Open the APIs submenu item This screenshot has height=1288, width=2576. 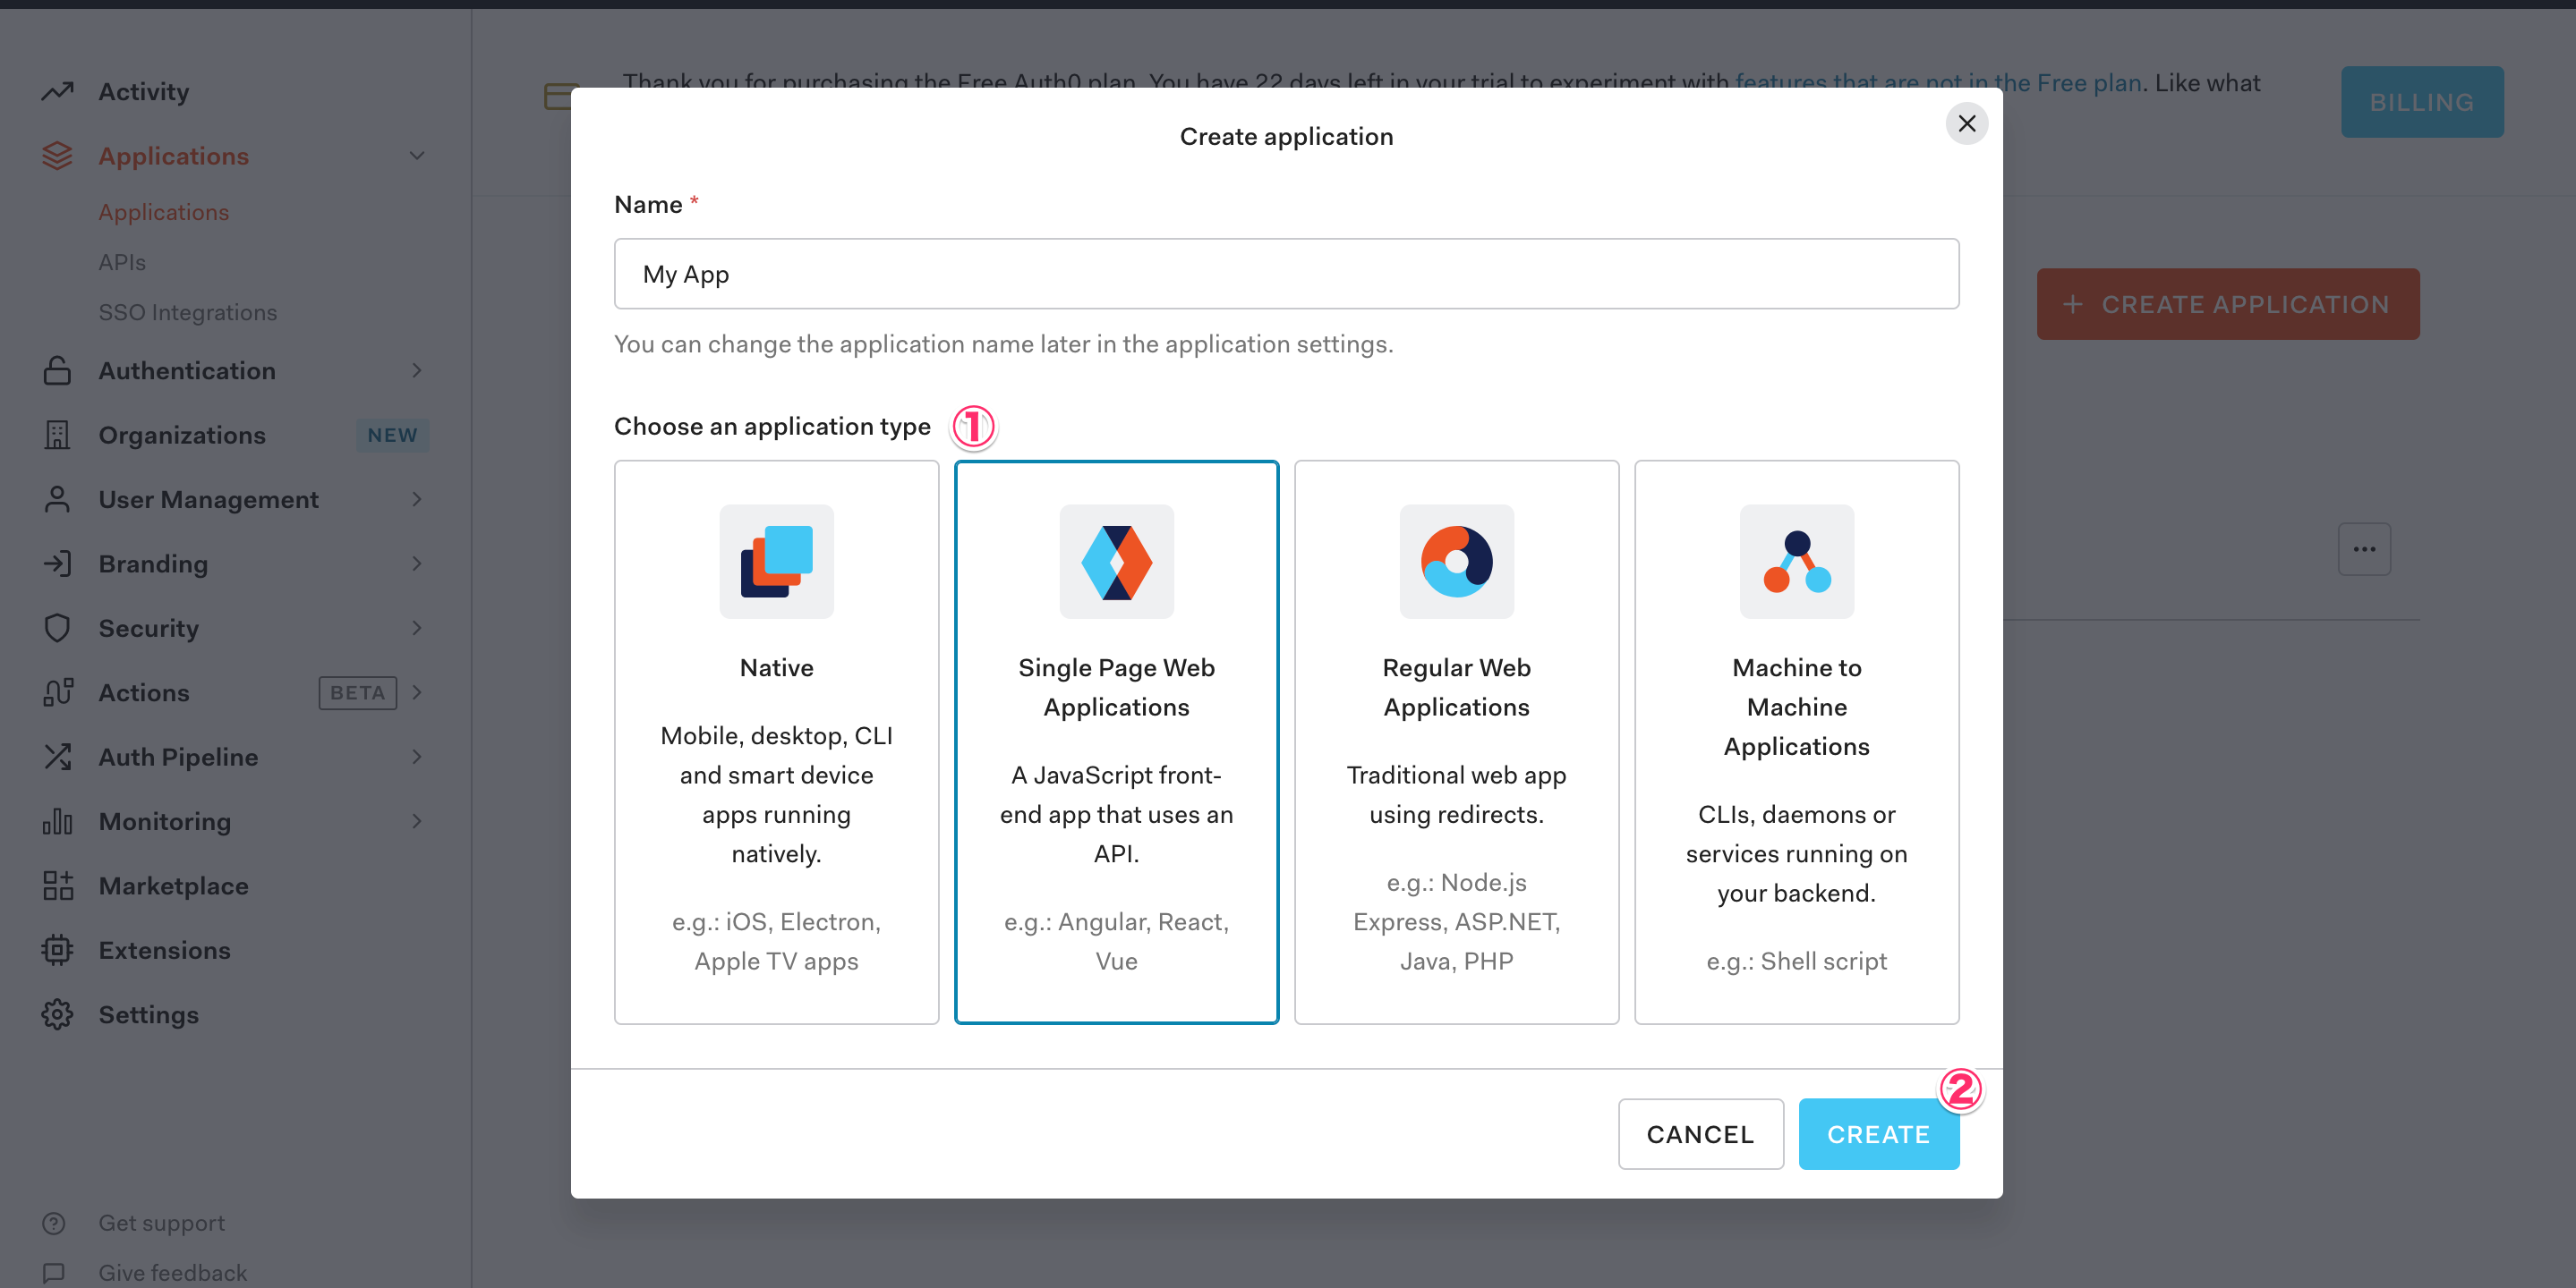122,262
